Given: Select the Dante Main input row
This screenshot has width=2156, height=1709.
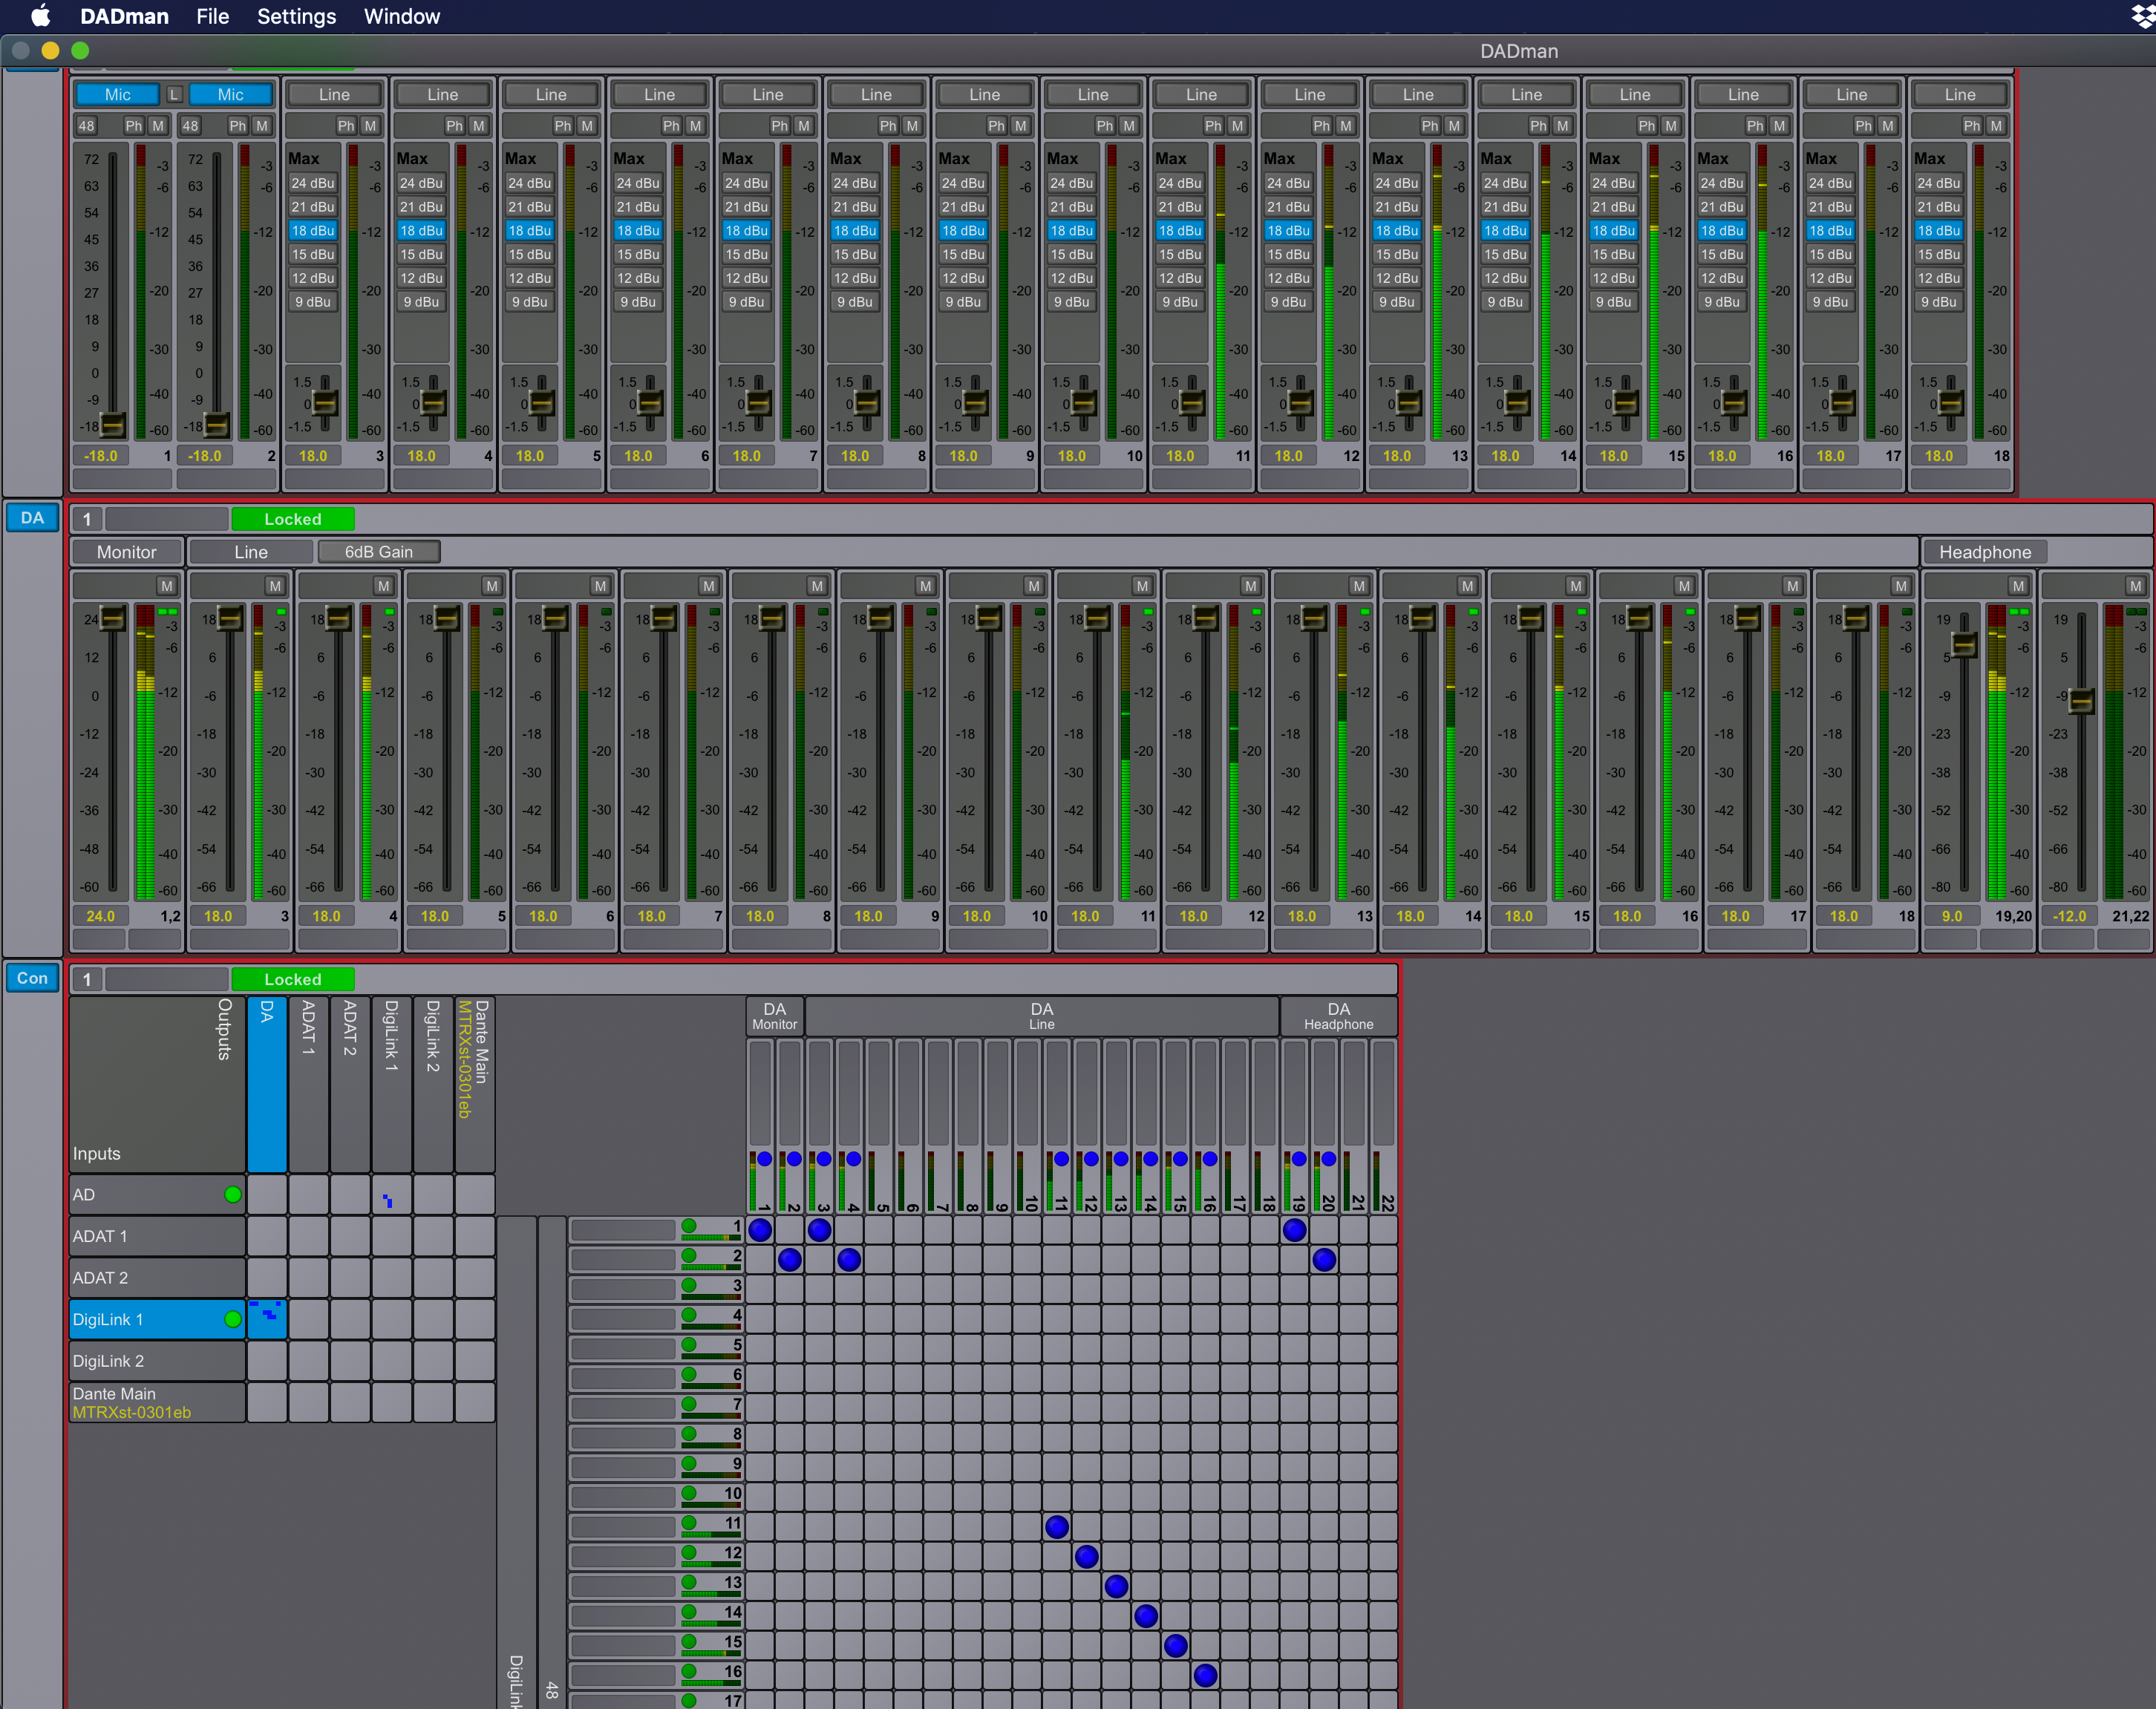Looking at the screenshot, I should 157,1402.
